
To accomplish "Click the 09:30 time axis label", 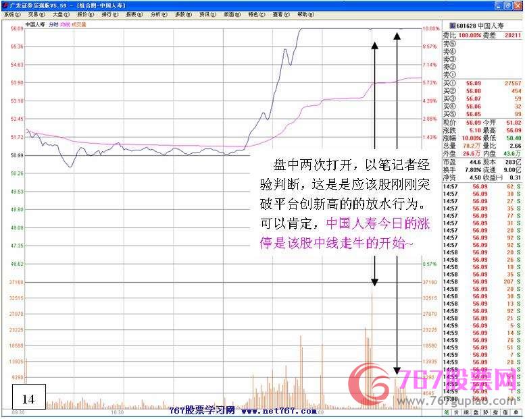I will pos(18,413).
